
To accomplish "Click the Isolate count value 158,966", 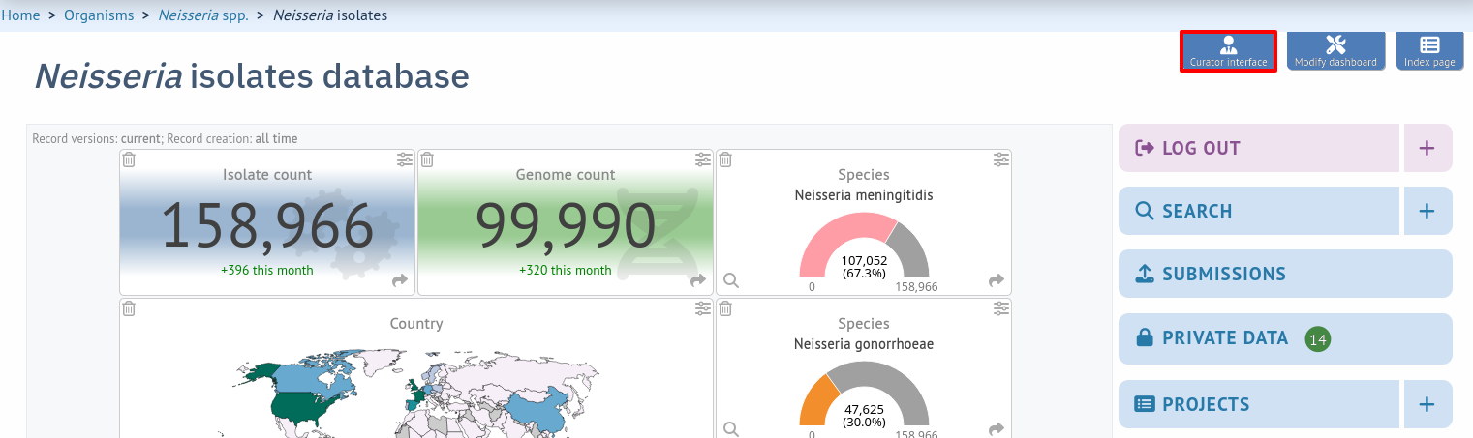I will [x=267, y=226].
